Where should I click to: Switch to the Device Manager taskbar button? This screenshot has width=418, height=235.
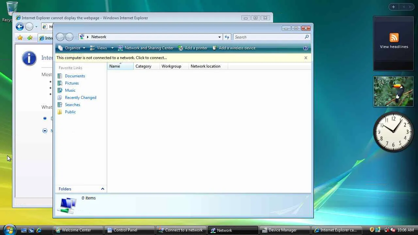pyautogui.click(x=285, y=230)
